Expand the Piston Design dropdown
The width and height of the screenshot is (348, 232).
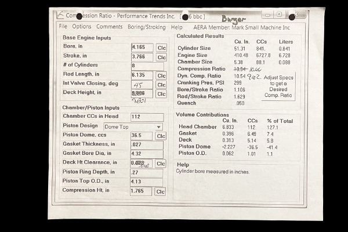(x=158, y=127)
